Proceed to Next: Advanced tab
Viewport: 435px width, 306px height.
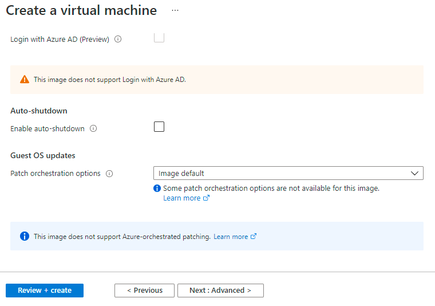coord(220,291)
